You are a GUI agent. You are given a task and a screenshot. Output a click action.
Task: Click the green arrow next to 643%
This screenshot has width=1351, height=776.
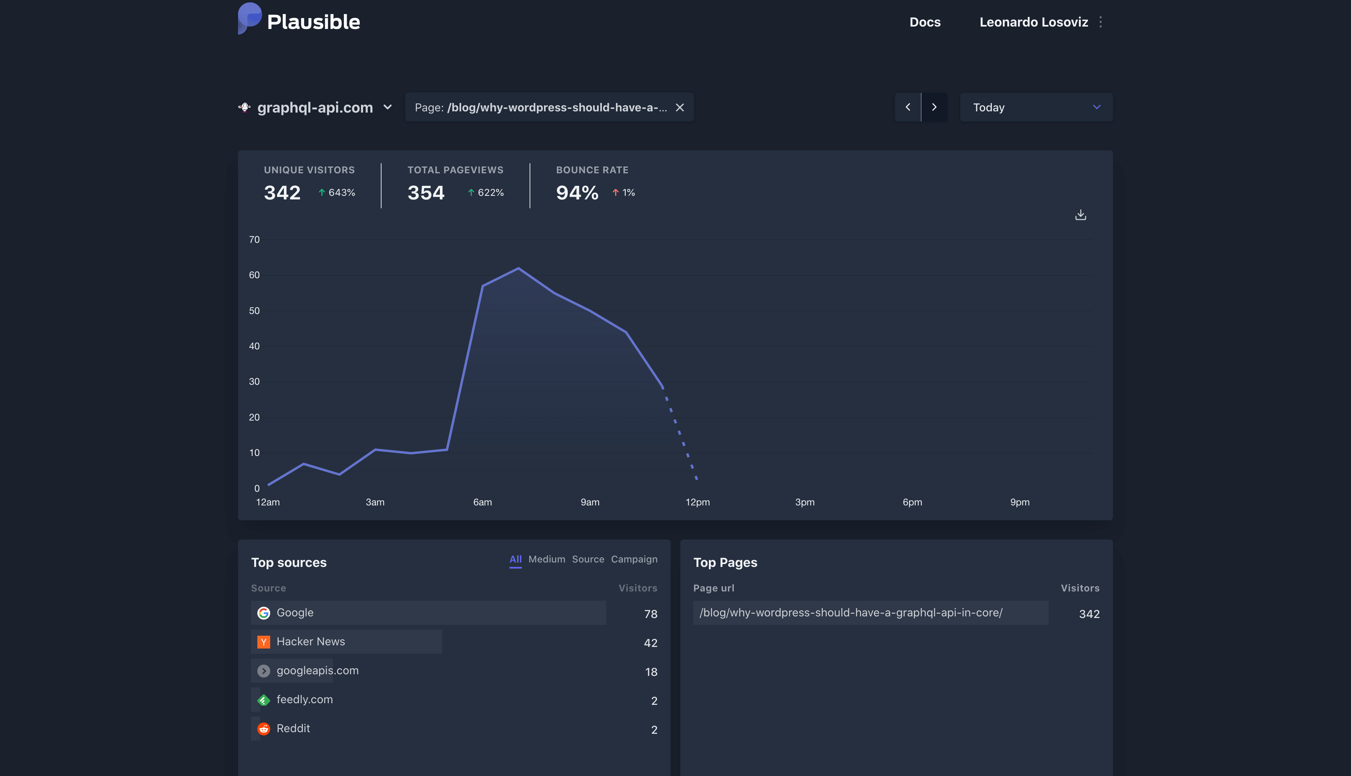322,193
